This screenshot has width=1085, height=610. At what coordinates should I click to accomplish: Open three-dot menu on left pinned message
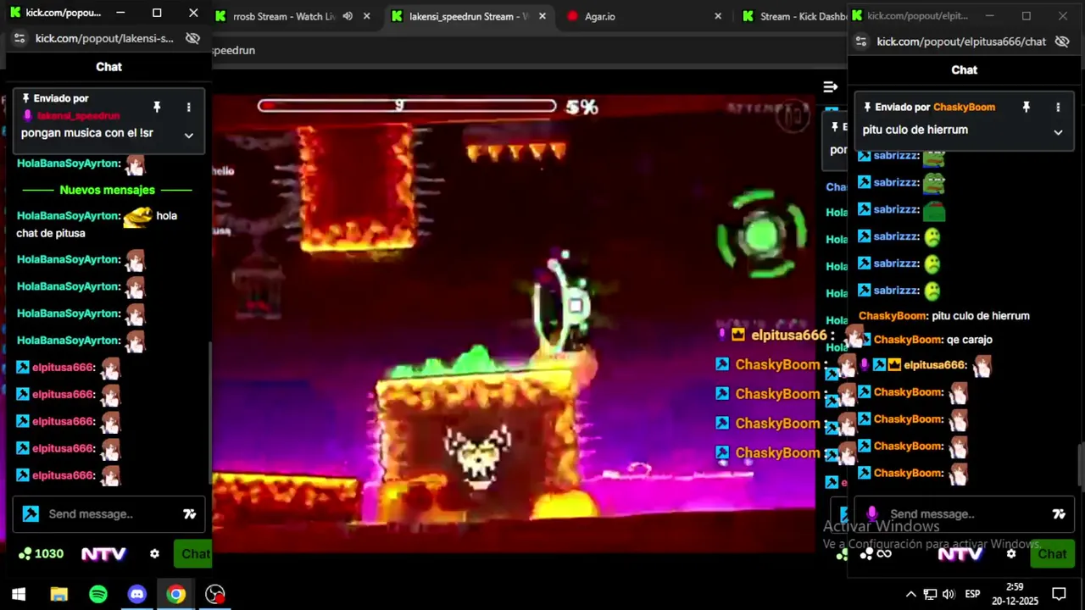pos(188,107)
